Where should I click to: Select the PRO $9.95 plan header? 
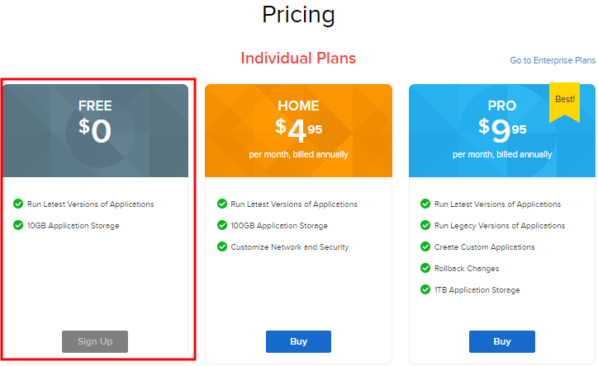pos(502,130)
